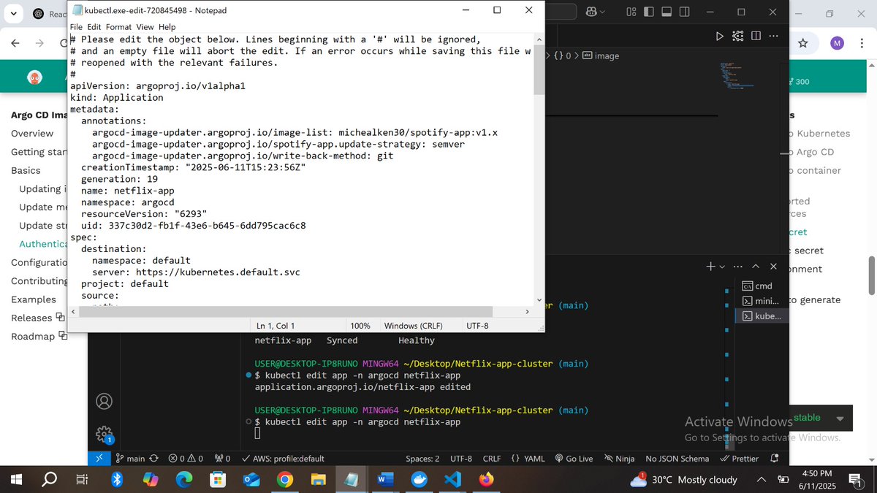Viewport: 877px width, 493px height.
Task: Click the remote window indicator in status bar
Action: point(99,459)
